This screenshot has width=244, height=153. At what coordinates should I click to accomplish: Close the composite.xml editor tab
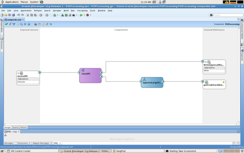coord(23,20)
